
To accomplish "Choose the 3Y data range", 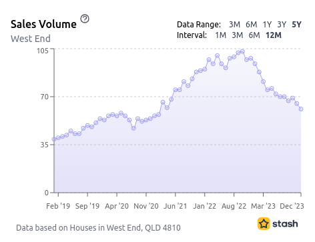I will click(282, 25).
